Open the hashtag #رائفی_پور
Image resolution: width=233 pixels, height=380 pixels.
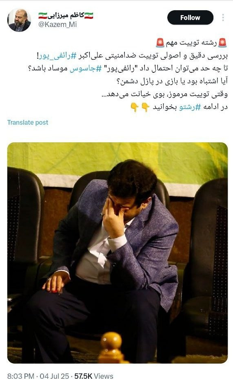tap(58, 56)
